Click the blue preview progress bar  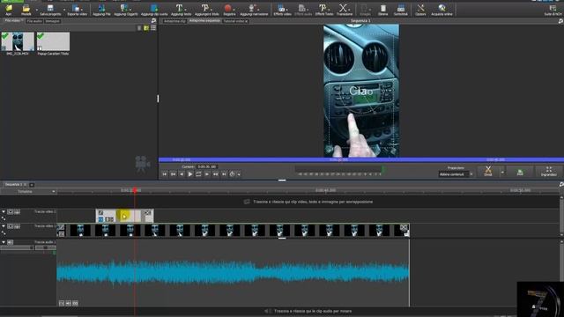click(x=361, y=159)
